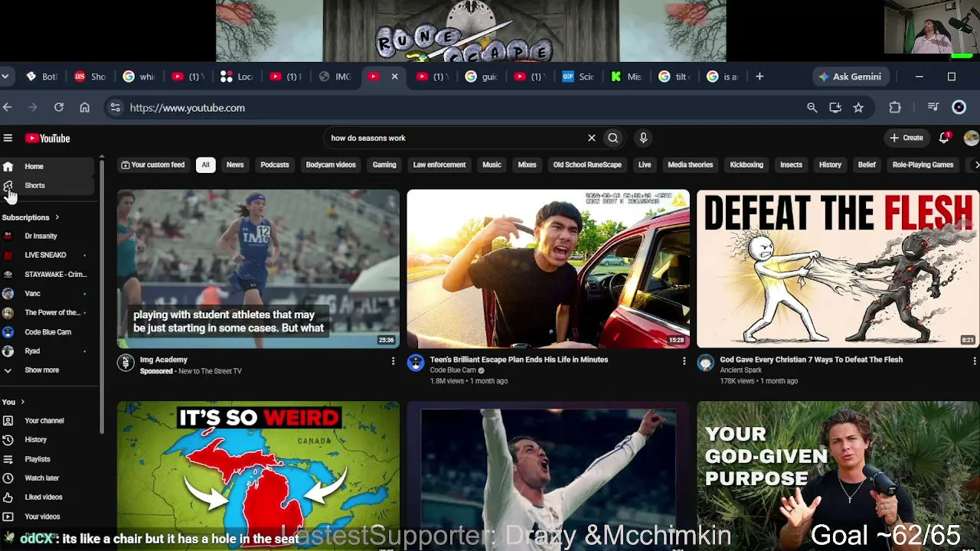Click the Ask Gemini button
980x551 pixels.
851,77
